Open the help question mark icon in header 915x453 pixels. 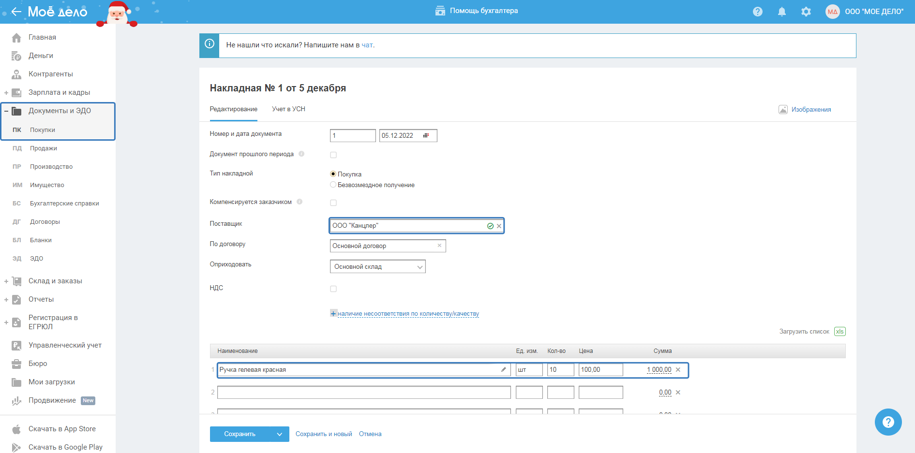tap(758, 12)
